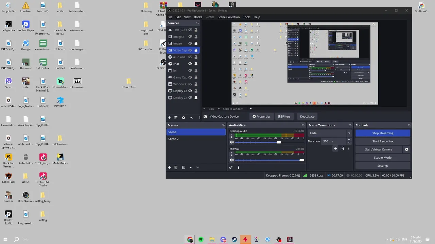Open scene filters icon in Scenes toolbar
The image size is (435, 244).
(184, 167)
